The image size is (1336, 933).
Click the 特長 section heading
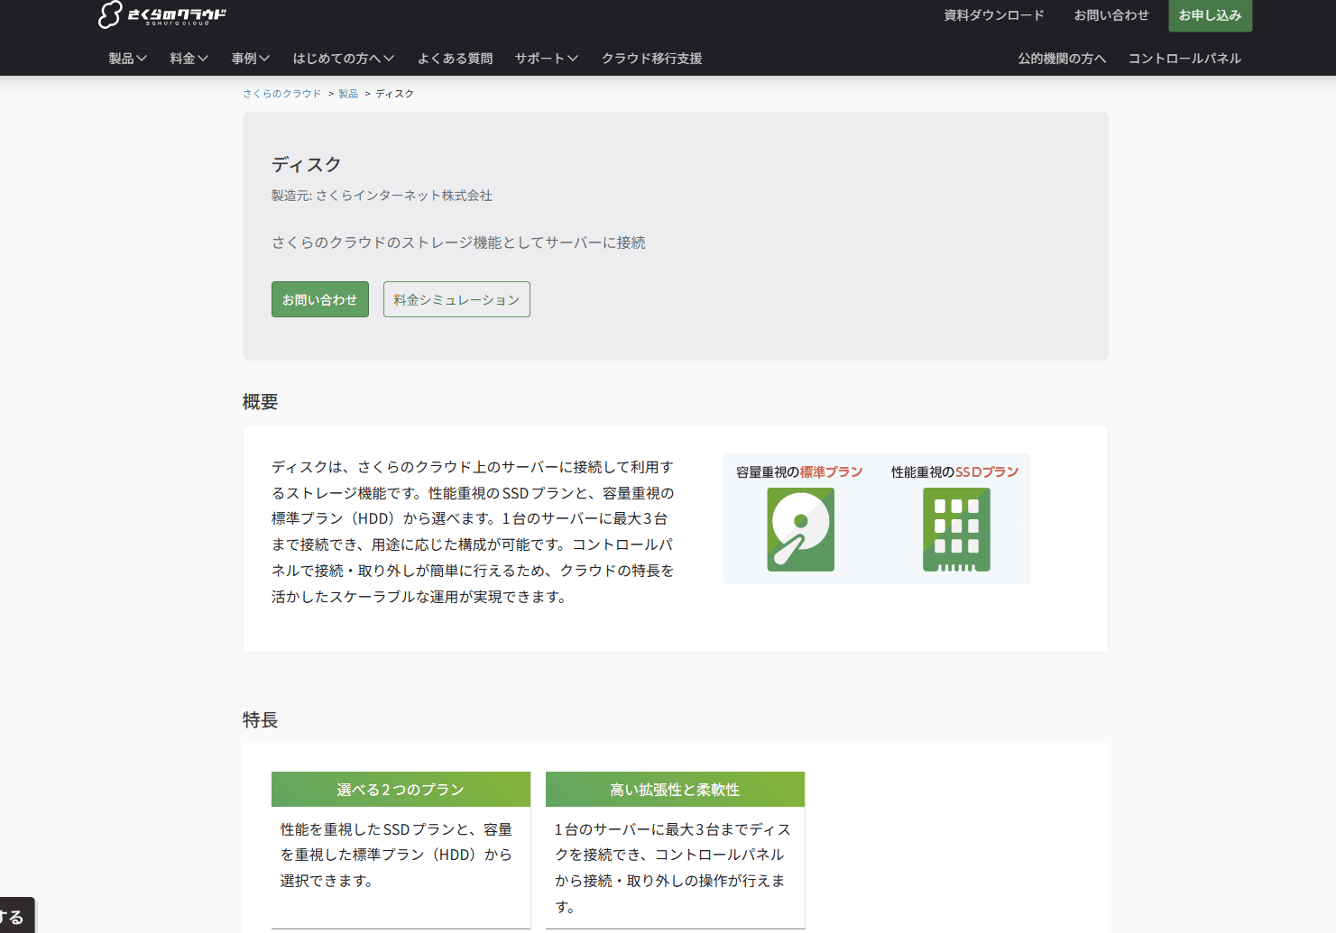(260, 720)
